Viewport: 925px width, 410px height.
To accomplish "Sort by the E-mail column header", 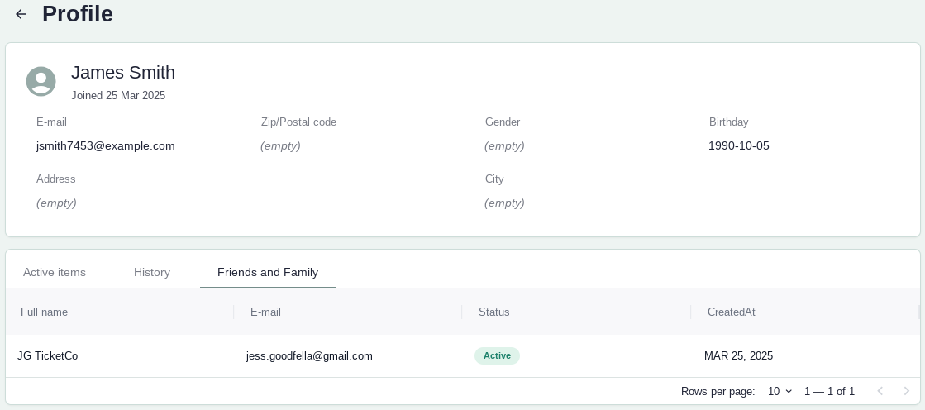I will [x=265, y=312].
